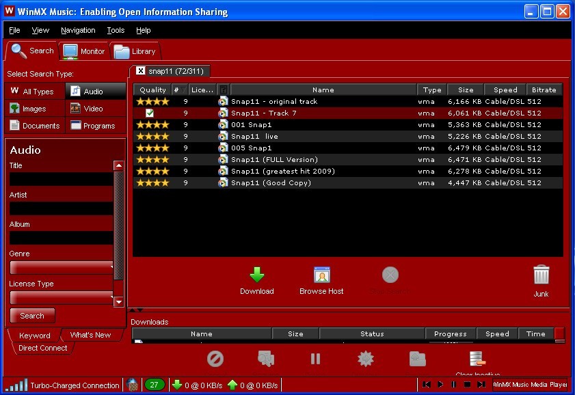The width and height of the screenshot is (575, 395).
Task: Open the View menu
Action: (x=40, y=30)
